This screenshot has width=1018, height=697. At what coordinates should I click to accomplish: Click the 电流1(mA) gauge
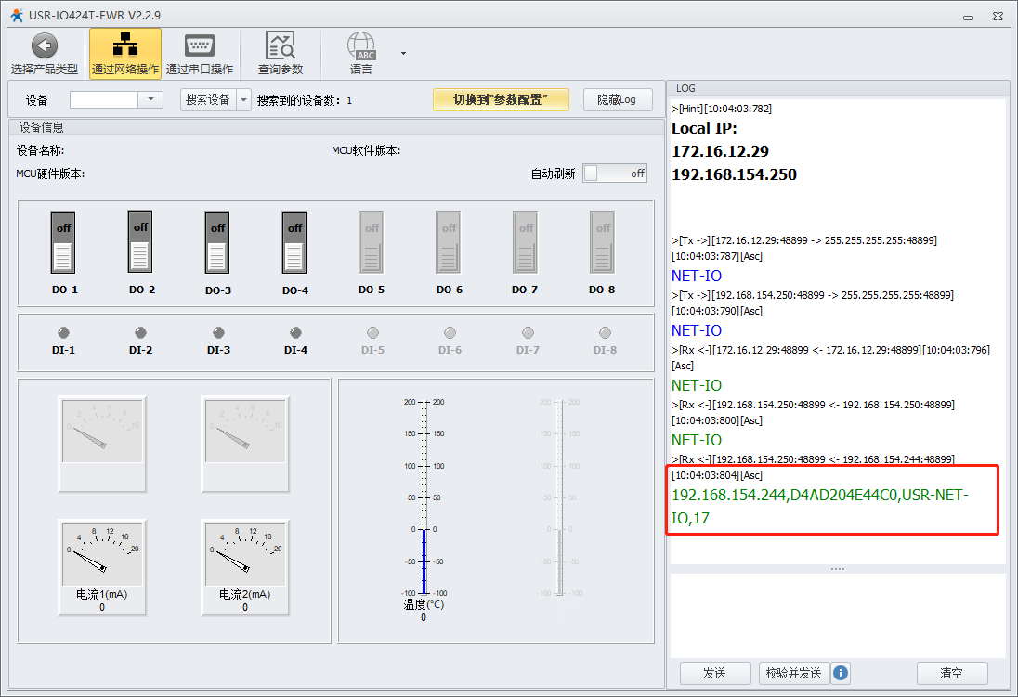pyautogui.click(x=102, y=567)
